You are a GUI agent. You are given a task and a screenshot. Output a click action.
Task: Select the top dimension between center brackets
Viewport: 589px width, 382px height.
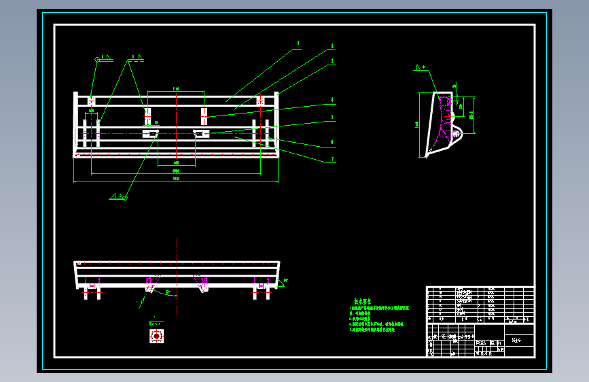(x=176, y=90)
